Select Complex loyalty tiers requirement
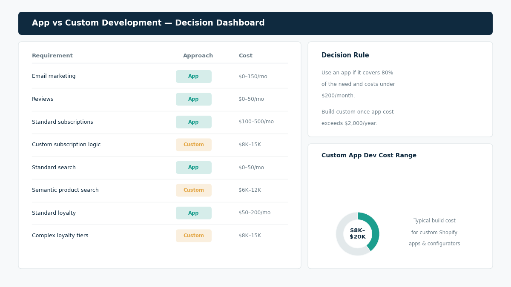Viewport: 511px width, 287px height. (60, 236)
